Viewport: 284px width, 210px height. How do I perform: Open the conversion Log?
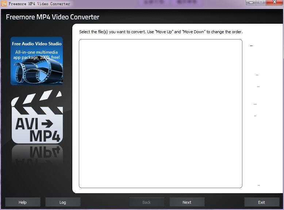(63, 202)
